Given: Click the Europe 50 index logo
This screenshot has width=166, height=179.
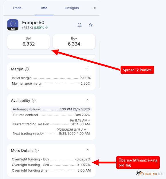Looking at the screenshot, I should point(13,25).
